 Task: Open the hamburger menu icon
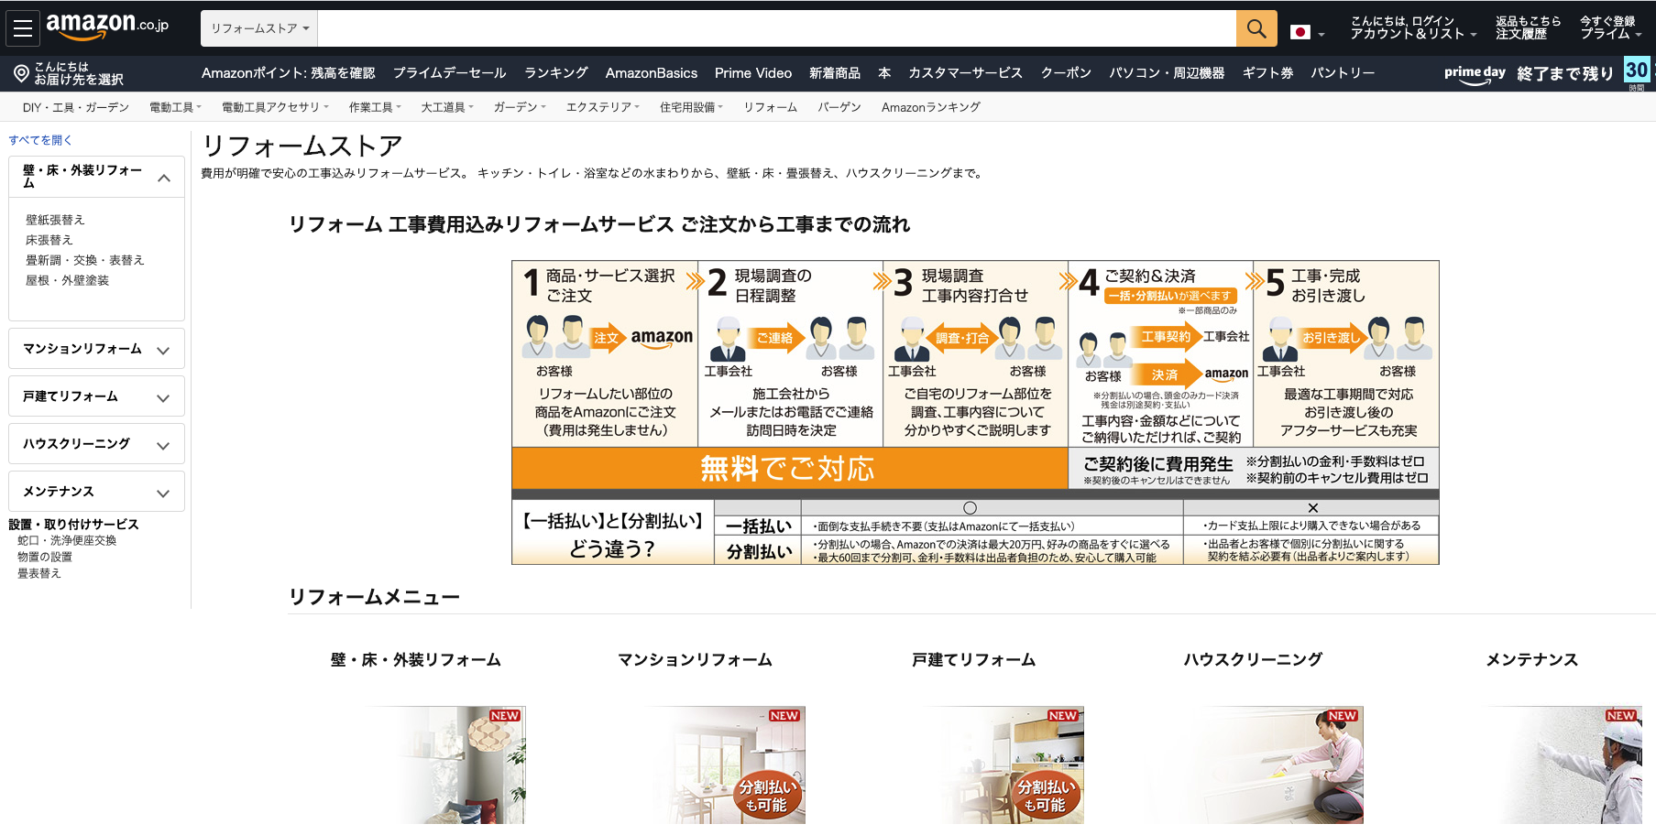click(x=23, y=28)
